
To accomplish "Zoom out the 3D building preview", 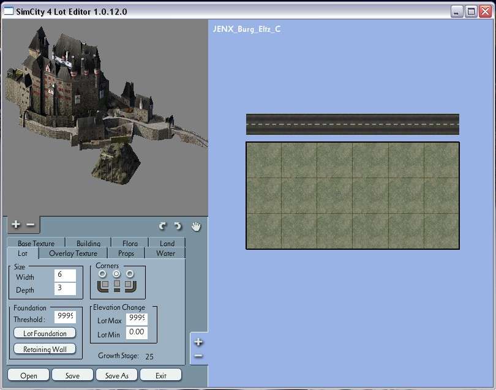I will (31, 224).
